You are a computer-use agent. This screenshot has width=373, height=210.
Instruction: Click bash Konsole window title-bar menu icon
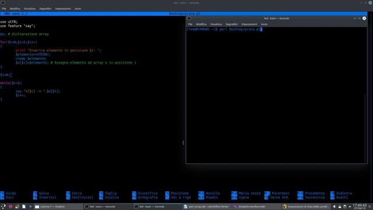[189, 18]
